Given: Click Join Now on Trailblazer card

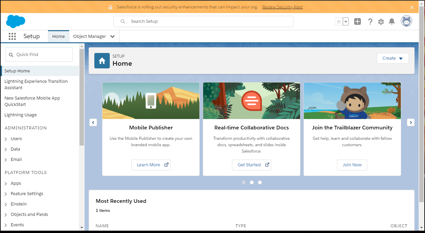Looking at the screenshot, I should pyautogui.click(x=352, y=165).
